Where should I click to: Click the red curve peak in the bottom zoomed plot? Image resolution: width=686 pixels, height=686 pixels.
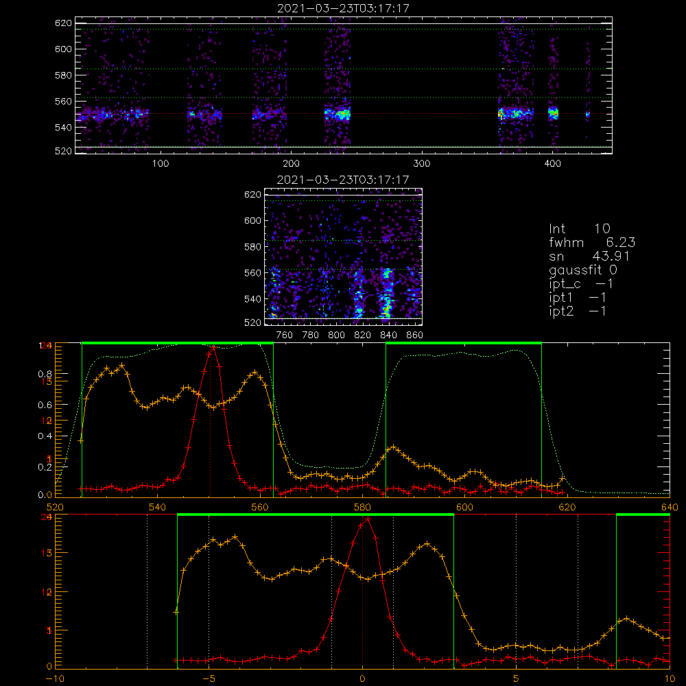coord(368,519)
